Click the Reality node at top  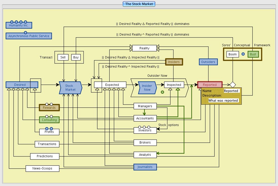pos(145,48)
